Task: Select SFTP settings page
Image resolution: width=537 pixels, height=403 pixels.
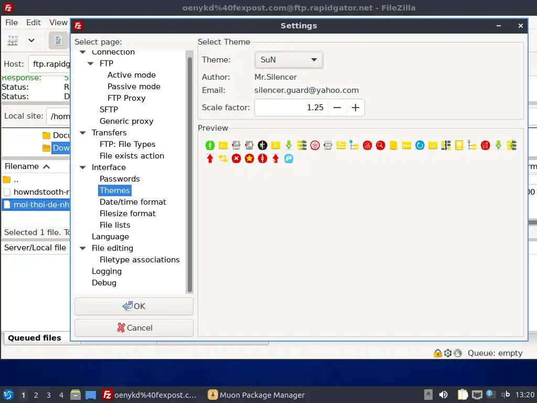Action: [109, 110]
